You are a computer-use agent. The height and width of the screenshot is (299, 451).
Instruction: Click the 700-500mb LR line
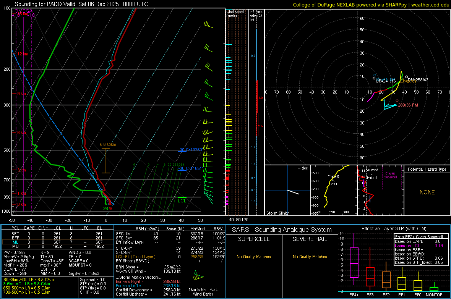(27, 292)
